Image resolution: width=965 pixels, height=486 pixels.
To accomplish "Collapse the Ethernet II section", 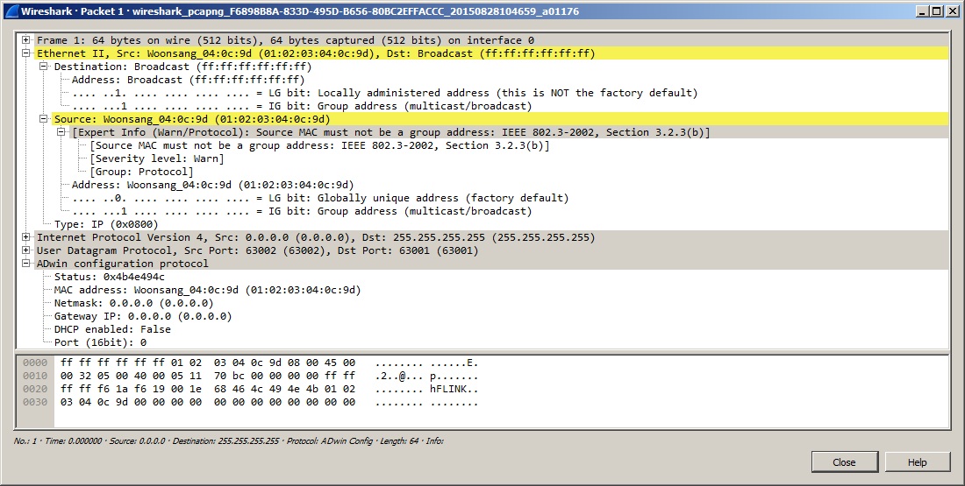I will click(x=25, y=53).
